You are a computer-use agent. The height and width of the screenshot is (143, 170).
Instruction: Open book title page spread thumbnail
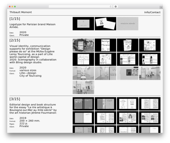click(128, 104)
